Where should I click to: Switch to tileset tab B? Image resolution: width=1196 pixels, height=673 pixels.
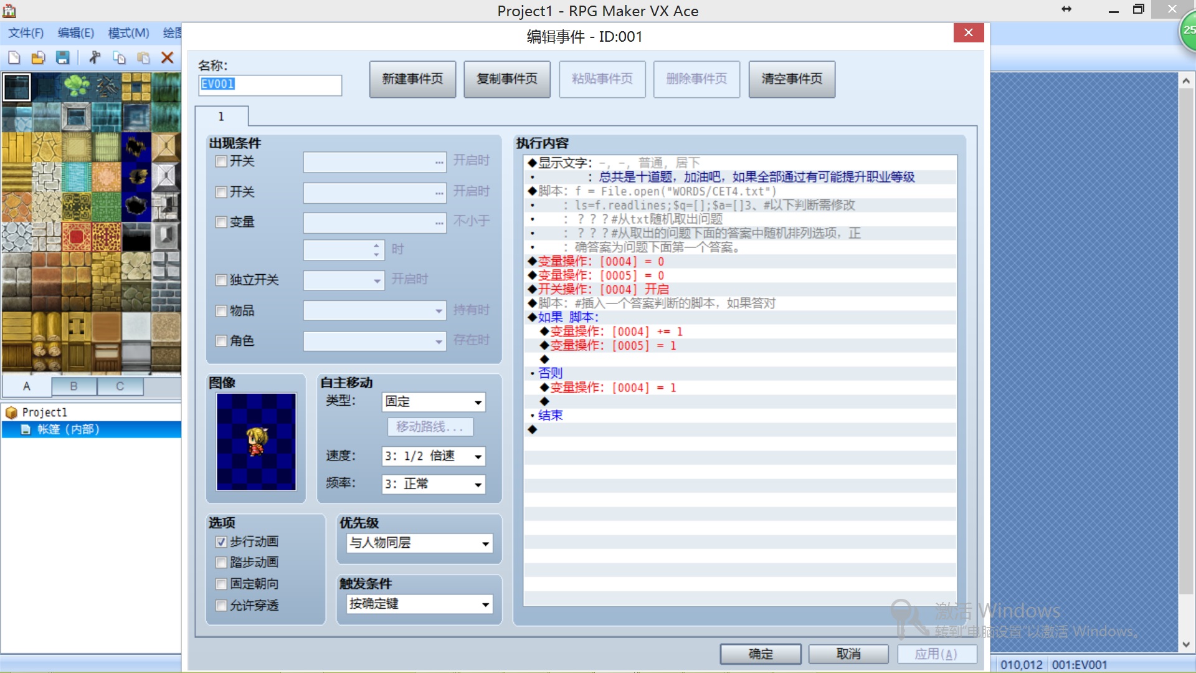tap(74, 386)
